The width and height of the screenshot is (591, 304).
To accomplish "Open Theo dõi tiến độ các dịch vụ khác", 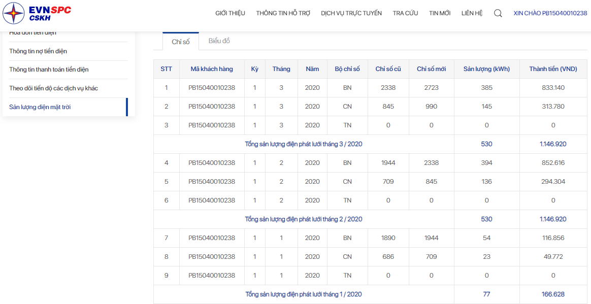I will [x=53, y=88].
